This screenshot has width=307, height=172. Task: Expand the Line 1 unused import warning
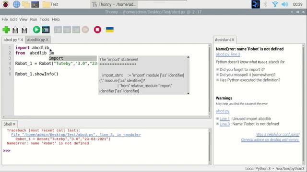coord(217,118)
